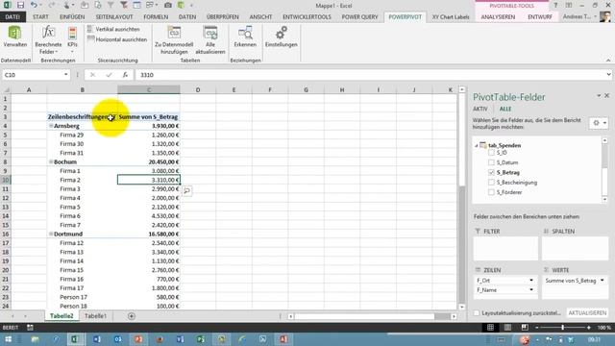Click the camera icon in quick access toolbar
615x346 pixels.
coord(168,6)
